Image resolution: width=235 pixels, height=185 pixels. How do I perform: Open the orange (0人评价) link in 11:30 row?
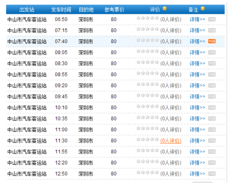(x=171, y=141)
